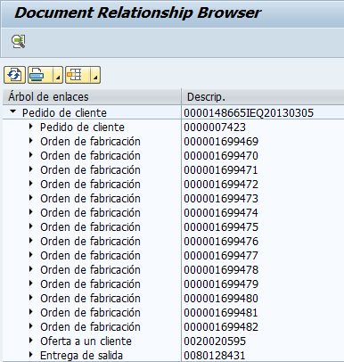Select Orden de fabricación label for 000001699473
The height and width of the screenshot is (362, 344).
(90, 199)
